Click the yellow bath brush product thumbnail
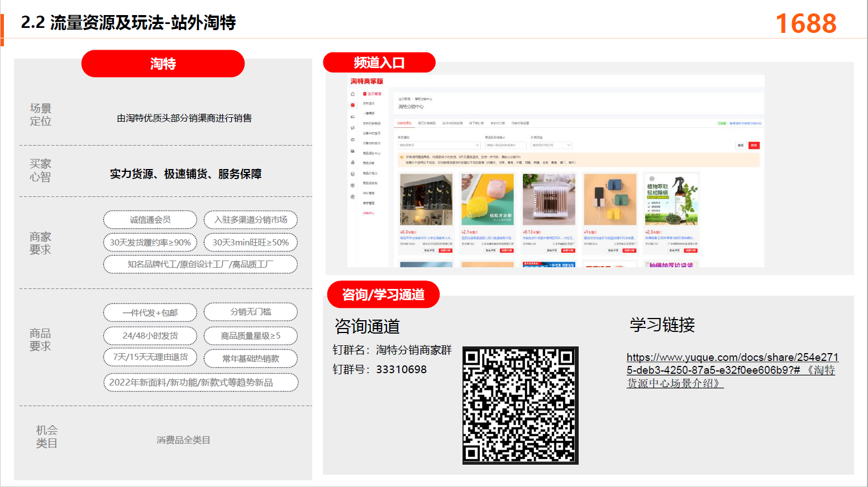Screen dimensions: 868x487 [487, 199]
